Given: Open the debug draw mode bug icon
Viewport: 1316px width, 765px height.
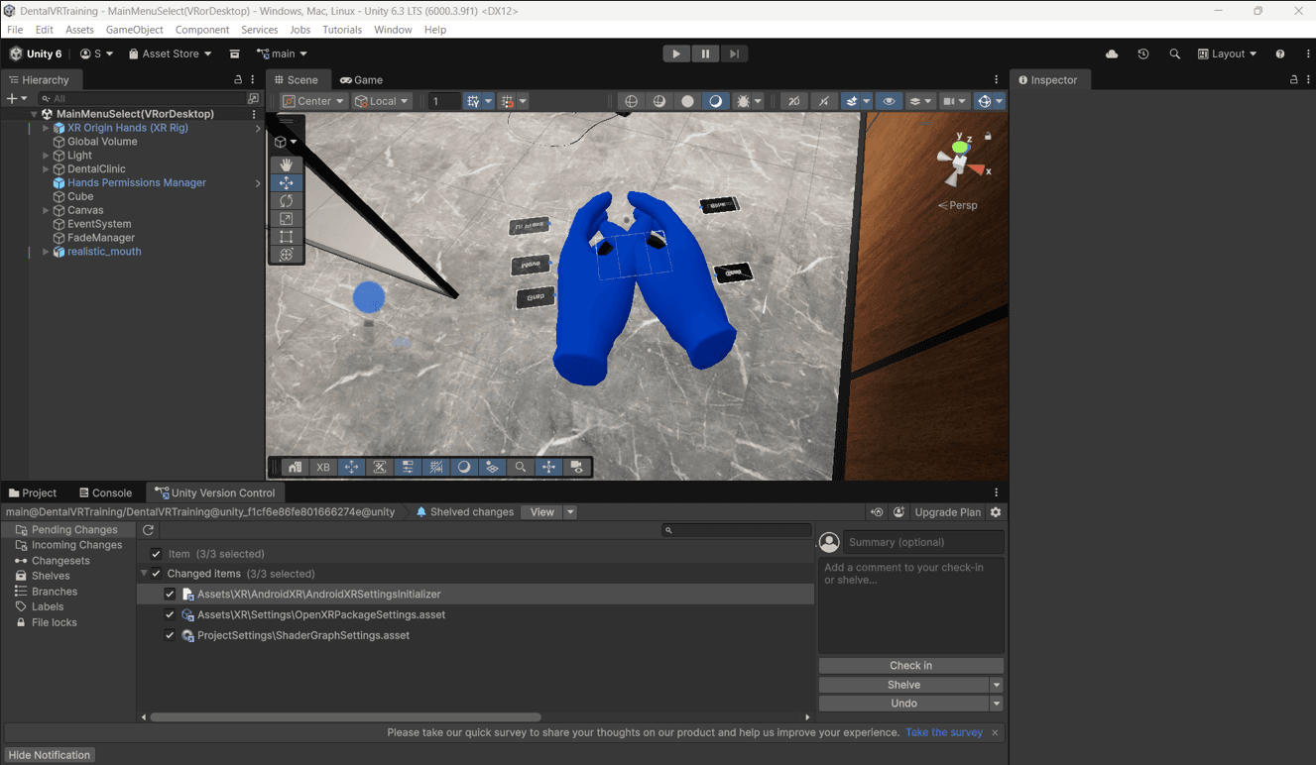Looking at the screenshot, I should pyautogui.click(x=743, y=101).
